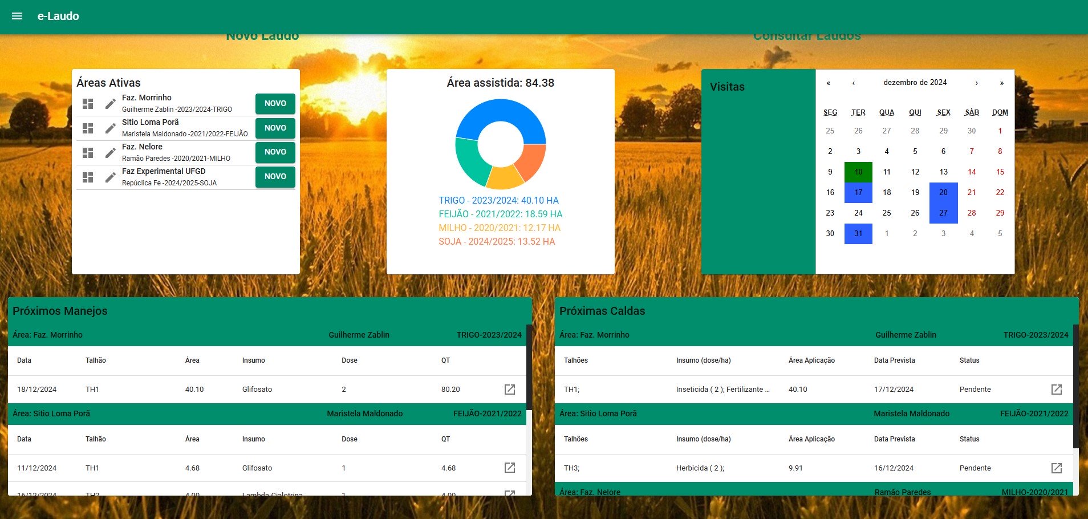
Task: Open calda details for TH1 Inseticida row
Action: (x=1056, y=390)
